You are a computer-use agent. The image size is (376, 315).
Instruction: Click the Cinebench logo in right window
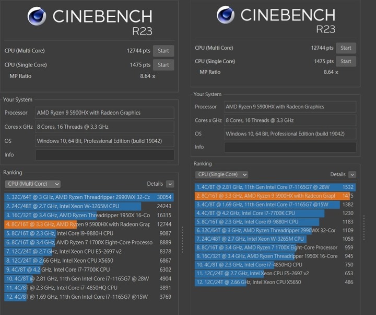coord(226,15)
